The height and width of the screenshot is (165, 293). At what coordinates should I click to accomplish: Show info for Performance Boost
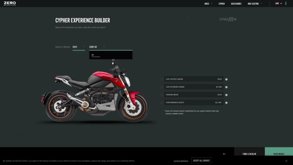tap(226, 103)
